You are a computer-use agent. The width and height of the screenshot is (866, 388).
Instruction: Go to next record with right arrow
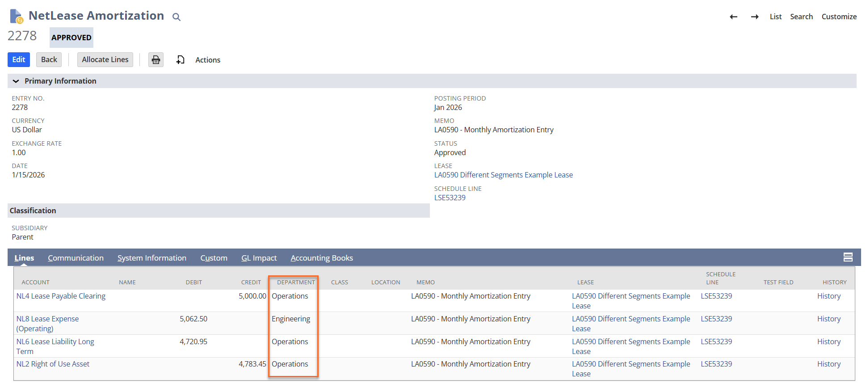click(x=755, y=17)
